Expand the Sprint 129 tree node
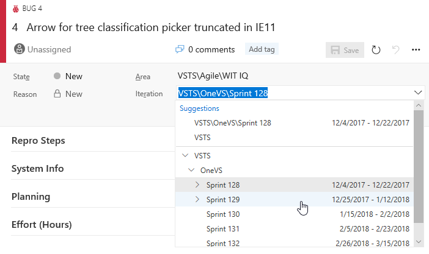The width and height of the screenshot is (429, 254). [197, 199]
